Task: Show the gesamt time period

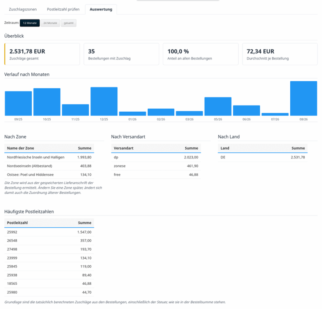Action: [68, 23]
